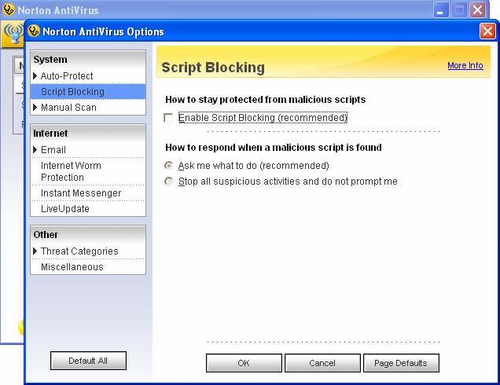Select Ask me what to do option
Viewport: 500px width, 385px height.
click(168, 165)
